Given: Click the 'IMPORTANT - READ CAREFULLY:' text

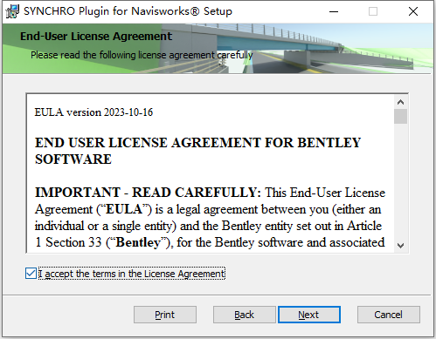Looking at the screenshot, I should (x=148, y=193).
